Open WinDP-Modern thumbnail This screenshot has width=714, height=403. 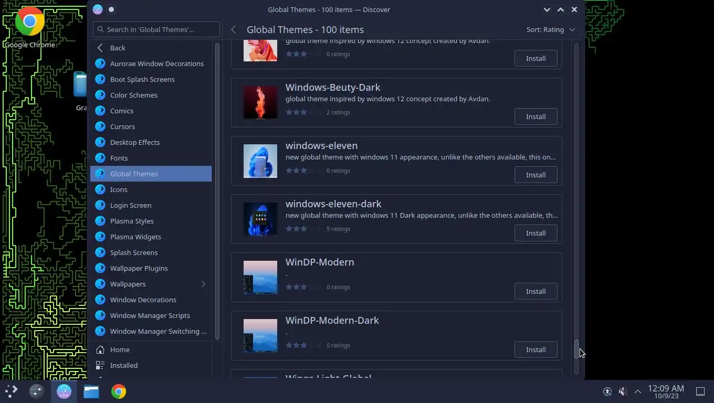point(260,277)
